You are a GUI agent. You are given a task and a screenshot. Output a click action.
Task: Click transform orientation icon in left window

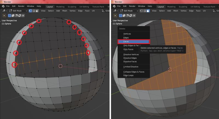103,11
